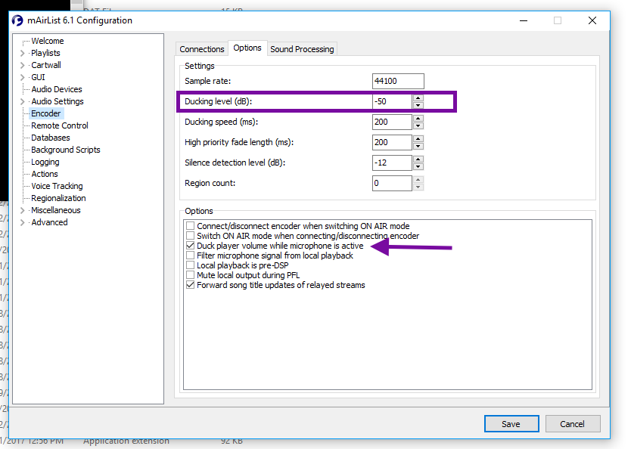The width and height of the screenshot is (631, 449).
Task: Toggle Mute local output during PFL
Action: tap(190, 275)
